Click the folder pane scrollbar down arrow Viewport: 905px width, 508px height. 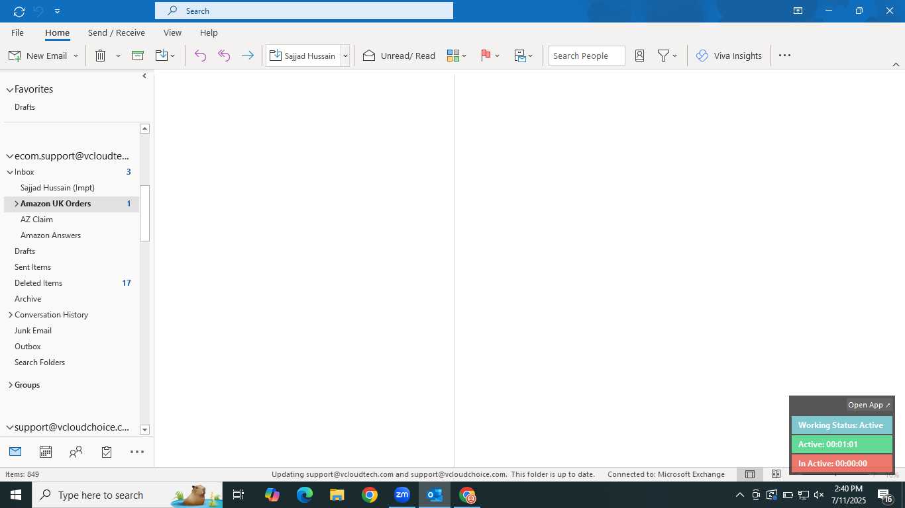[x=144, y=430]
